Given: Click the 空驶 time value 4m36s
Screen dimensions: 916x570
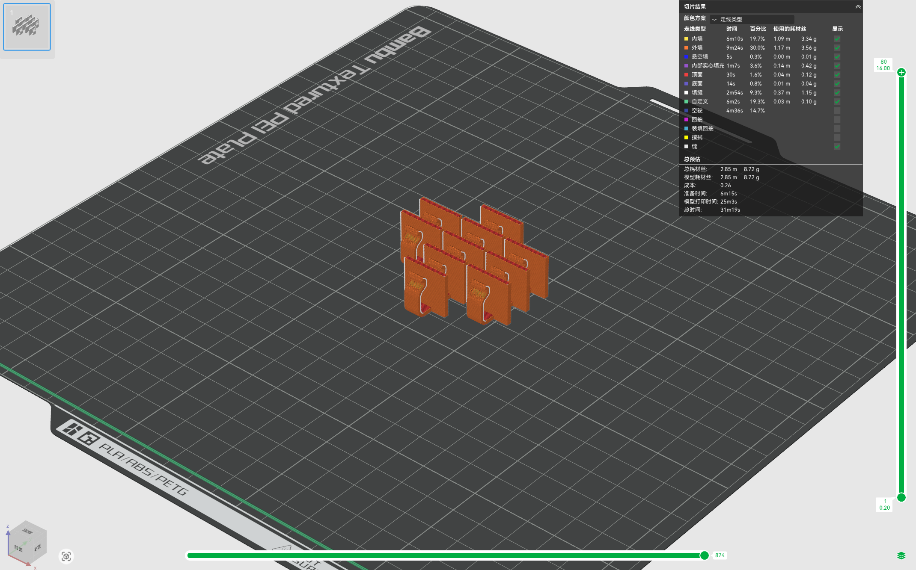Looking at the screenshot, I should pyautogui.click(x=735, y=111).
